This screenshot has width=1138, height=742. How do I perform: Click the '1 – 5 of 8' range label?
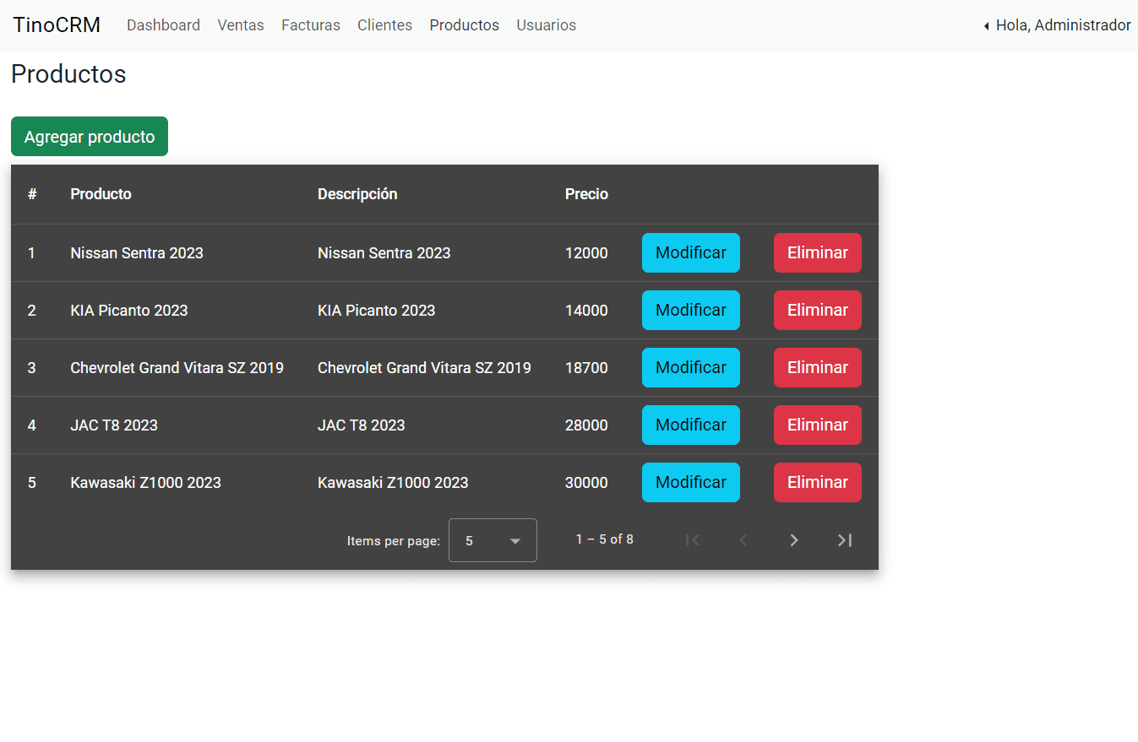pos(605,539)
